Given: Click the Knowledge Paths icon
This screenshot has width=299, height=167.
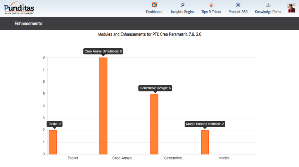Looking at the screenshot, I should tap(268, 5).
